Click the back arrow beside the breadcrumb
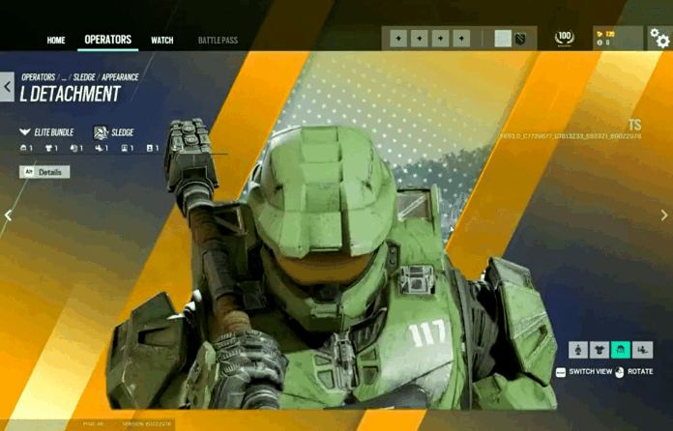Image resolution: width=673 pixels, height=431 pixels. [8, 87]
